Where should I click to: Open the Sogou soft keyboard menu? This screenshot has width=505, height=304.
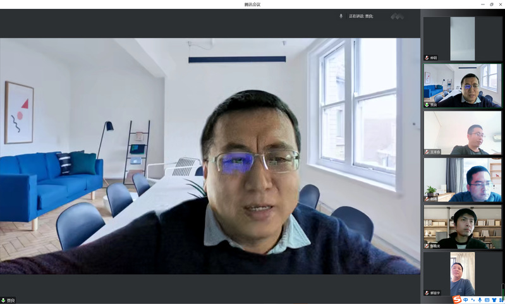(487, 299)
